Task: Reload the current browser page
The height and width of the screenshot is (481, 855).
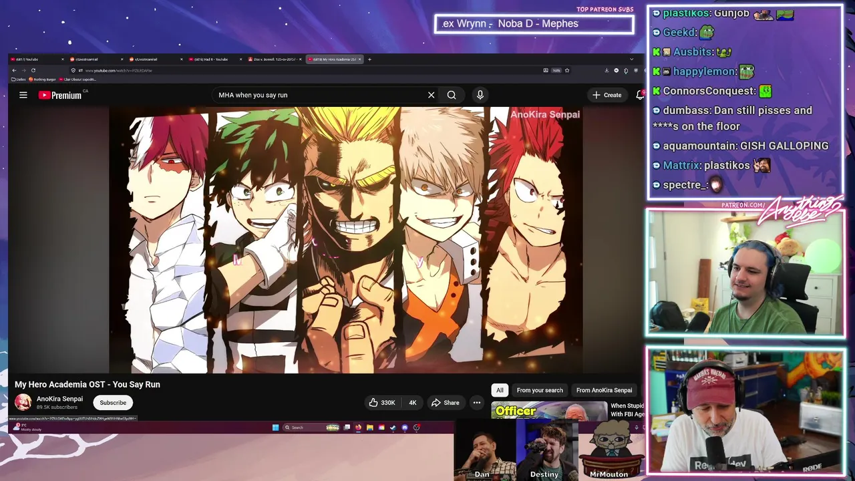Action: [x=33, y=70]
